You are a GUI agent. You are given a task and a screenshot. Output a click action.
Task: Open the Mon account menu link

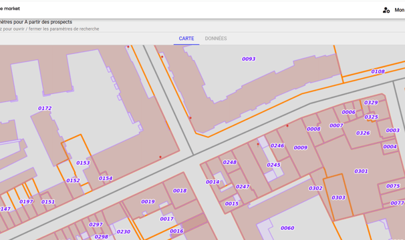pos(399,10)
